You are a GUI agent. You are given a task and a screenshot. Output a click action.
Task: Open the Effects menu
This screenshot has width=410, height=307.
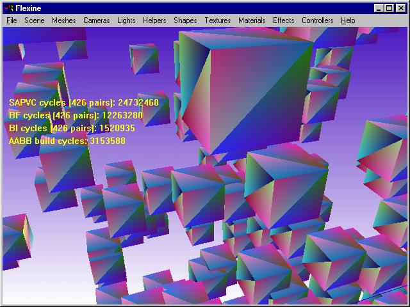pyautogui.click(x=283, y=20)
